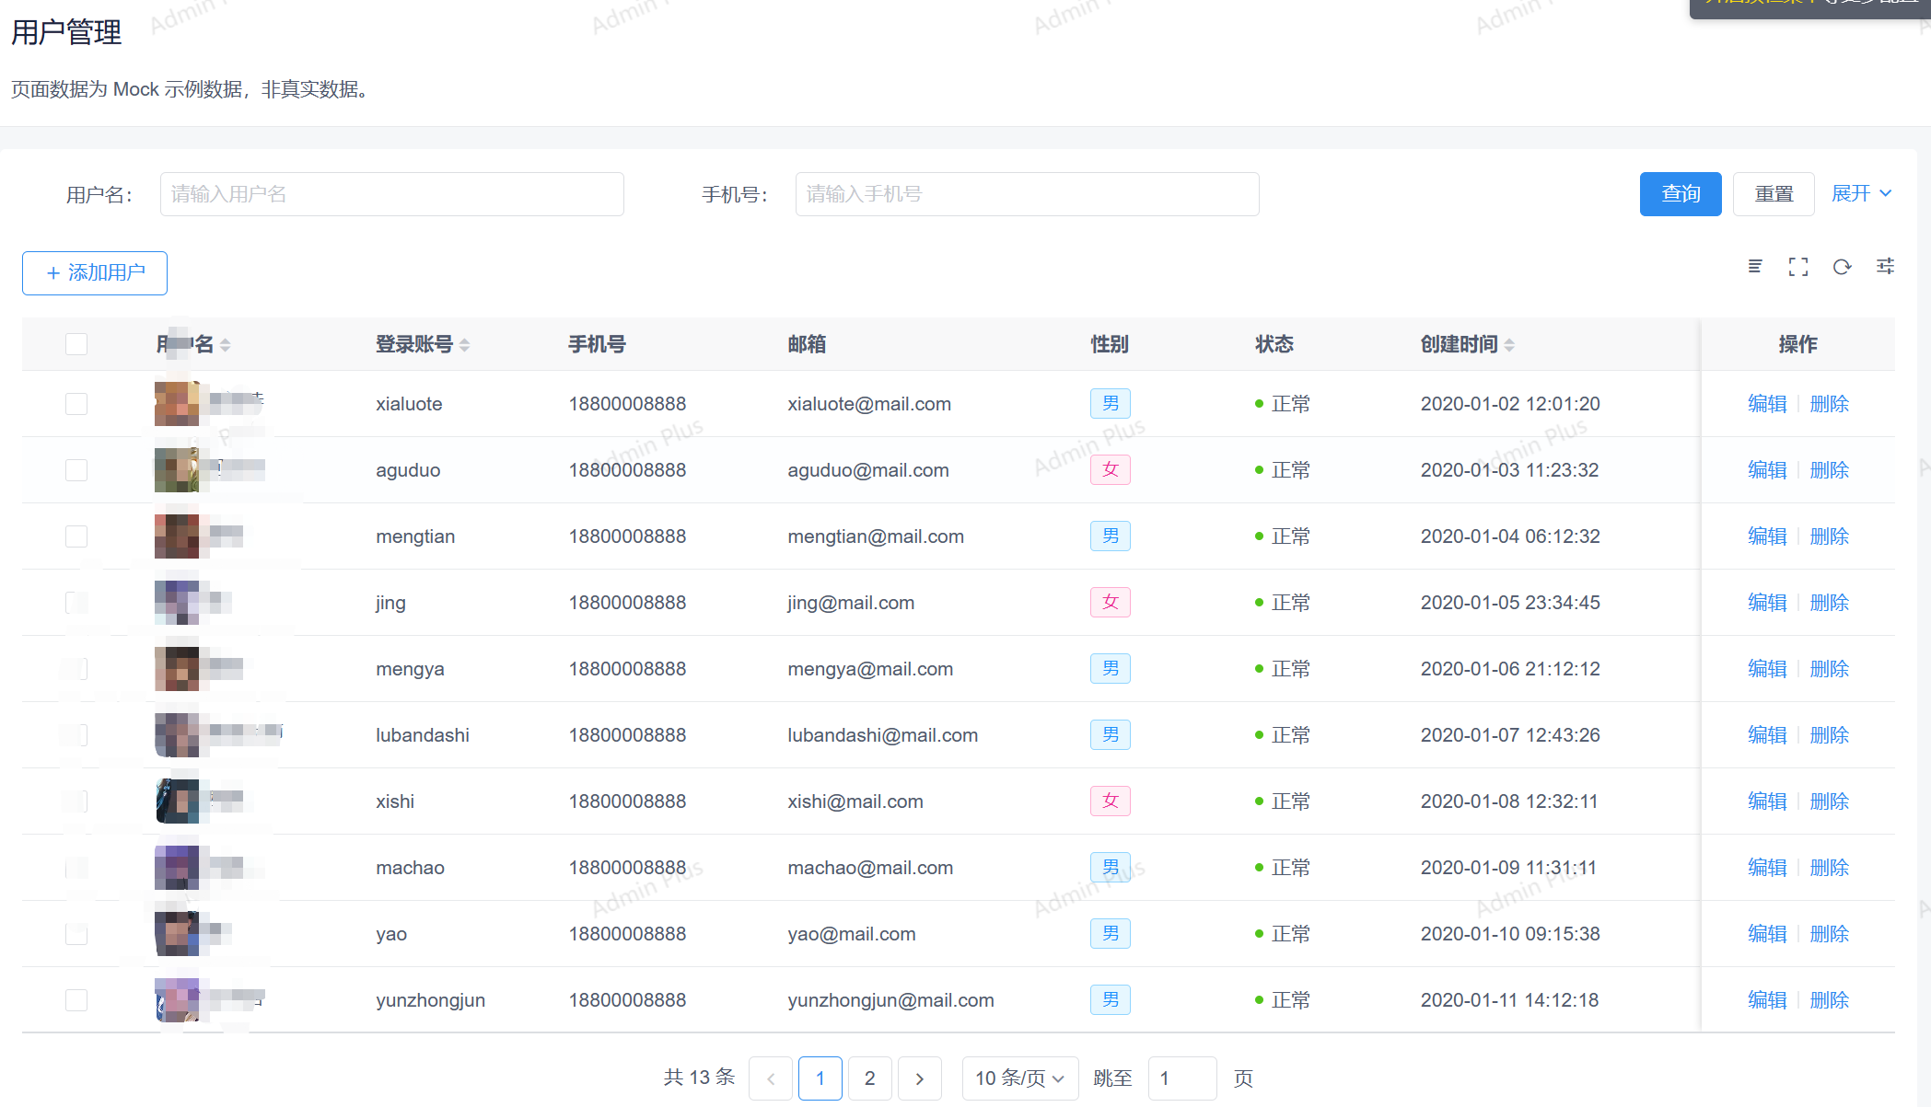The image size is (1931, 1107).
Task: Click login account mengtian cell
Action: point(415,536)
